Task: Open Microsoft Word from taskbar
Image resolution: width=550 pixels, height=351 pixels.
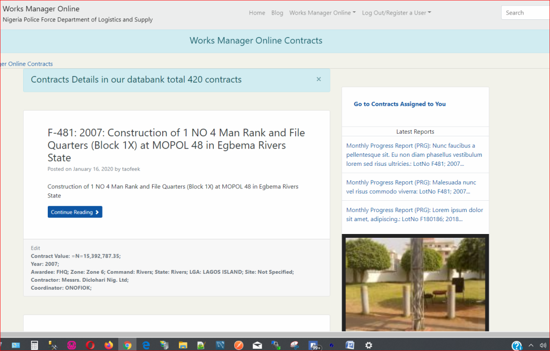Action: [350, 346]
